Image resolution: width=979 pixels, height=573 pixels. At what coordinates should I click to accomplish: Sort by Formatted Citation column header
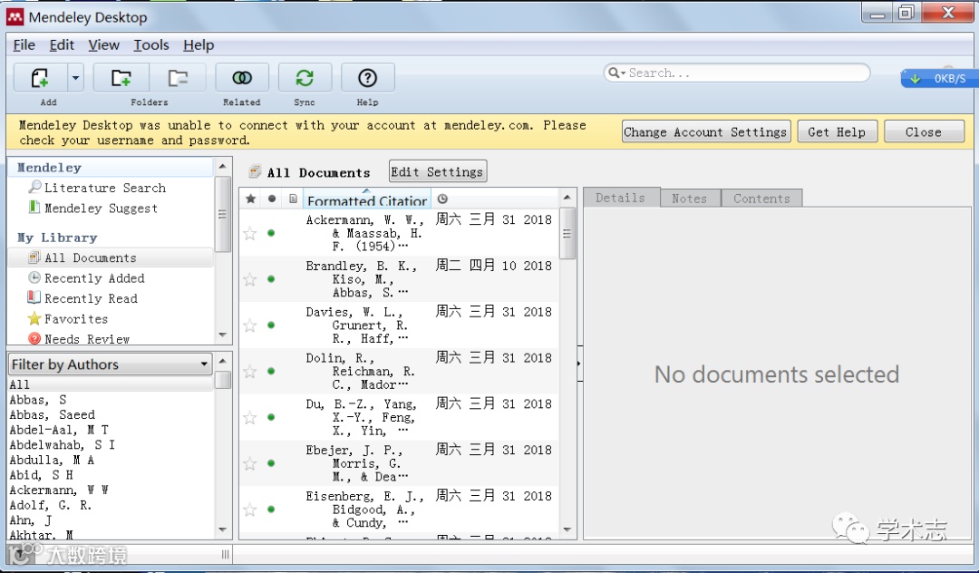[367, 199]
